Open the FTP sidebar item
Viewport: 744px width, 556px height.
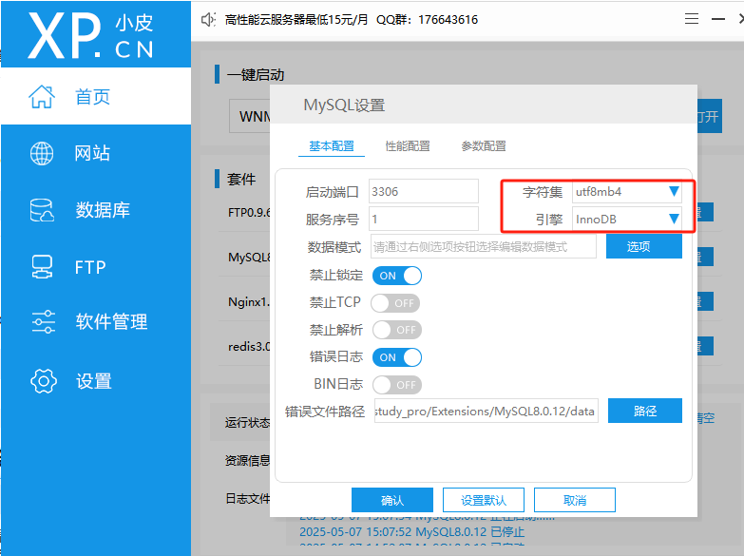[96, 267]
